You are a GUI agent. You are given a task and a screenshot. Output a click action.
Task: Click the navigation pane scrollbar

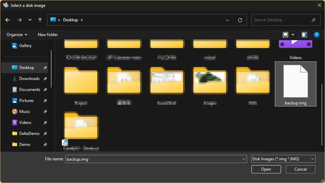coord(51,69)
